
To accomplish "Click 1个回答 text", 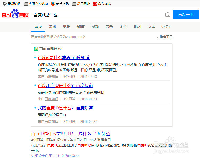I will (69, 99).
